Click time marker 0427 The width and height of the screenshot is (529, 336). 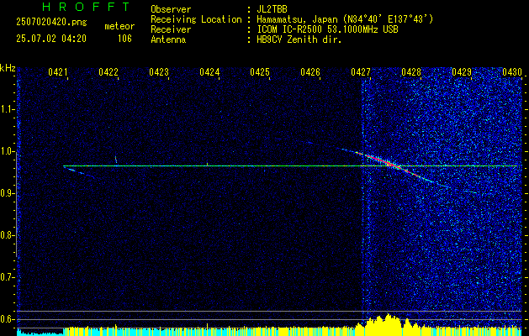click(360, 72)
